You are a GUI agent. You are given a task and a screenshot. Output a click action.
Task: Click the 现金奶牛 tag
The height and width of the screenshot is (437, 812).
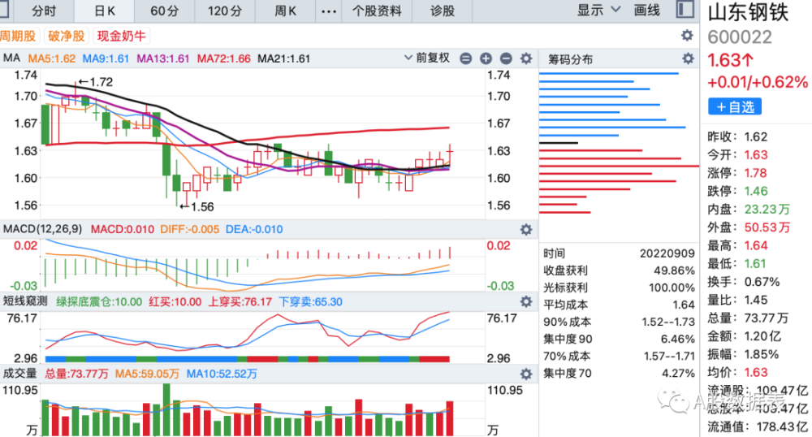coord(122,36)
